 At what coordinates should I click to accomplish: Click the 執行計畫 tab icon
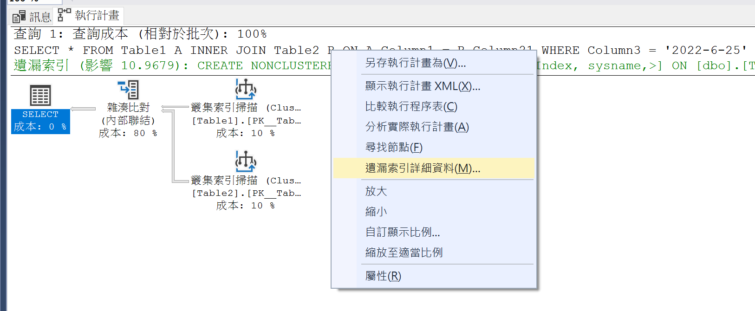(64, 15)
